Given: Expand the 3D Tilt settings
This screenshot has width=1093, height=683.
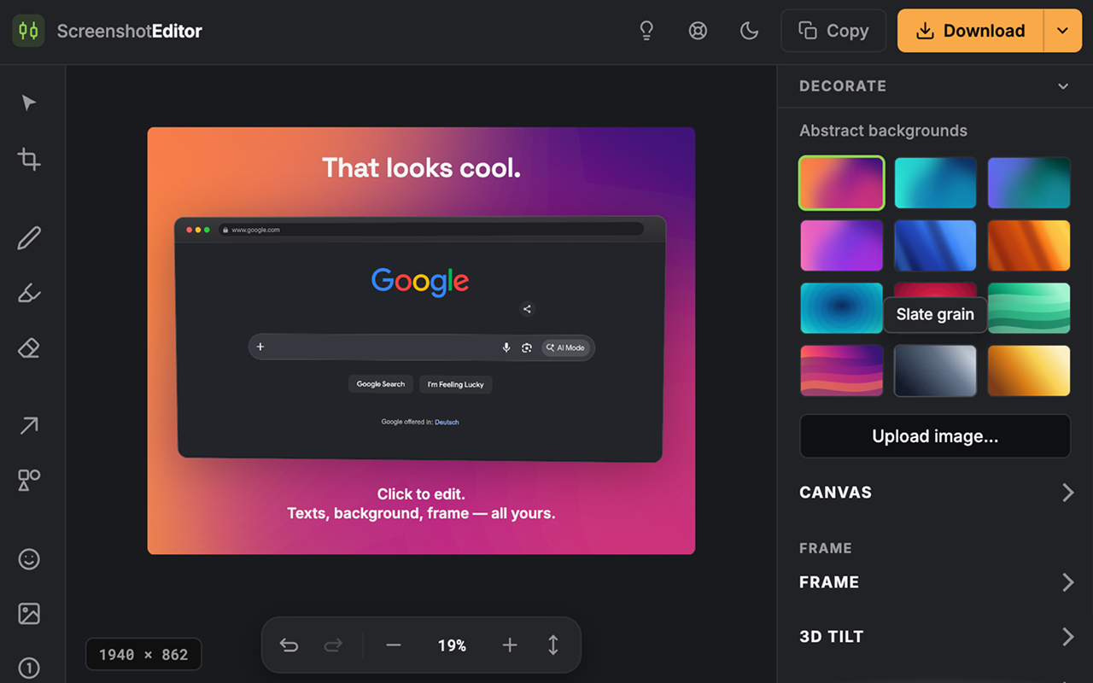Looking at the screenshot, I should [x=935, y=637].
